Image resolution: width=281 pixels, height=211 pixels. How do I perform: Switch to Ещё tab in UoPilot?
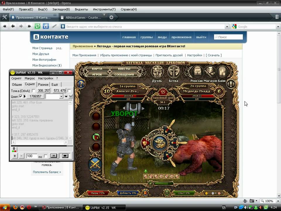(55, 84)
